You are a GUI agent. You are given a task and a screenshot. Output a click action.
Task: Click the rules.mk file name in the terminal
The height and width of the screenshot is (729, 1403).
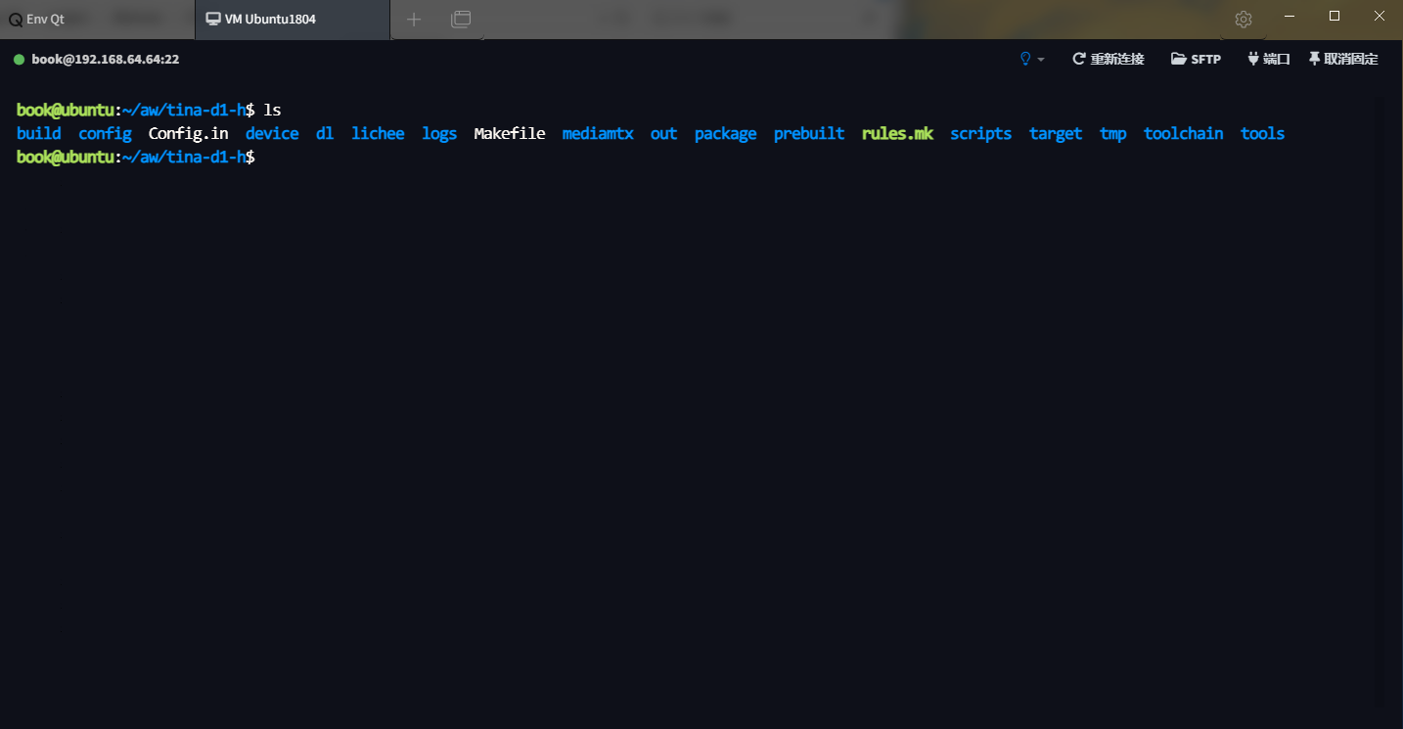click(897, 133)
